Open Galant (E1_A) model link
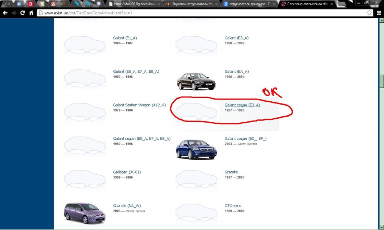This screenshot has height=230, width=384. (x=125, y=38)
